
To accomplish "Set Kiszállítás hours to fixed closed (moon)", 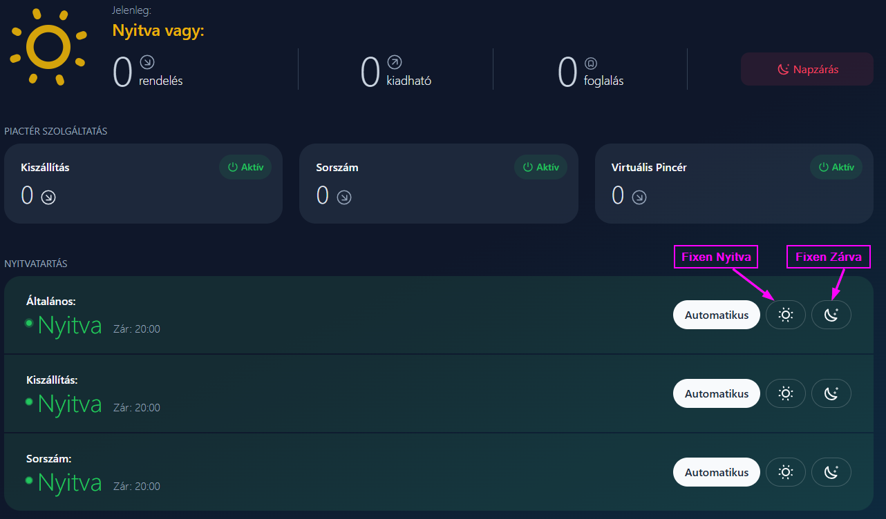I will pos(831,393).
